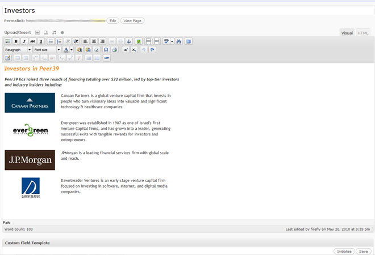Click the paste as text icon
The width and height of the screenshot is (375, 255).
click(x=80, y=50)
